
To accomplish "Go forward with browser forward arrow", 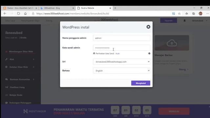I will 12,13.
